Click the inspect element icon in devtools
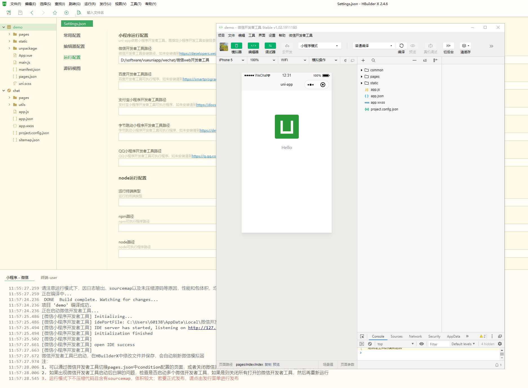This screenshot has height=388, width=528. [x=362, y=336]
